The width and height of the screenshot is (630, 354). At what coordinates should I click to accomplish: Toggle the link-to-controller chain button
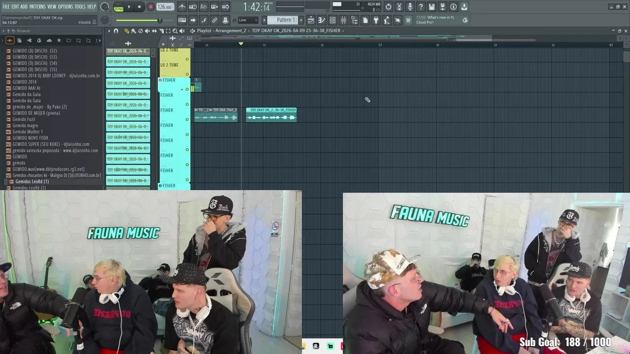pos(214,20)
